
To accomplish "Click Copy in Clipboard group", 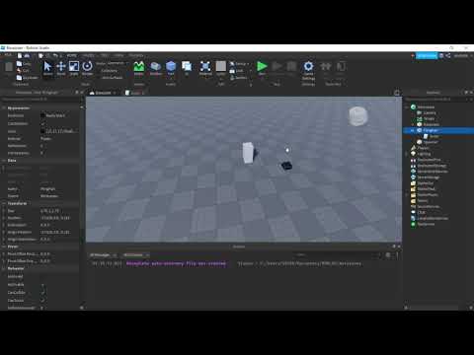I will tap(24, 63).
